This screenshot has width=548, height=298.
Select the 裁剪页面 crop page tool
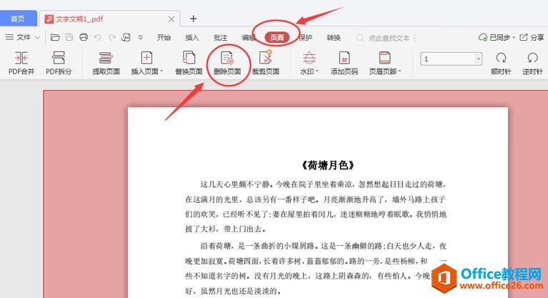(x=266, y=63)
